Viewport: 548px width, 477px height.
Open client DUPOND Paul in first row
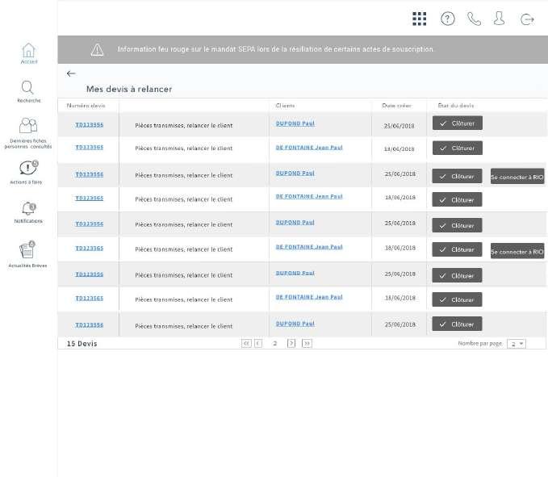coord(295,123)
